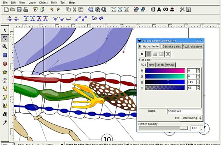Select the Dropper color picker tool
The width and height of the screenshot is (221, 145).
point(5,123)
